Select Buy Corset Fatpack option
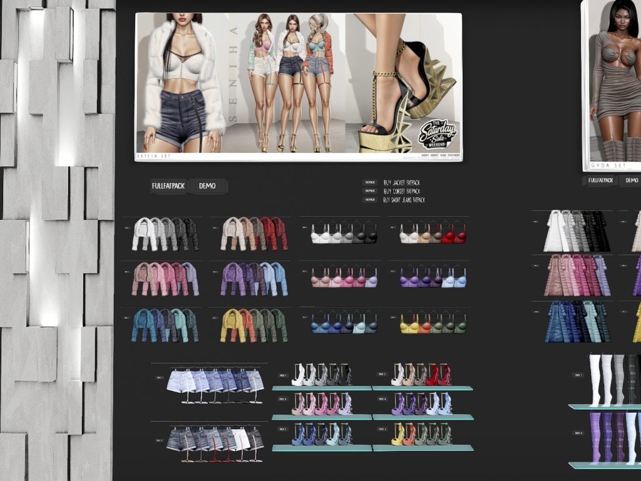This screenshot has width=641, height=481. [401, 191]
